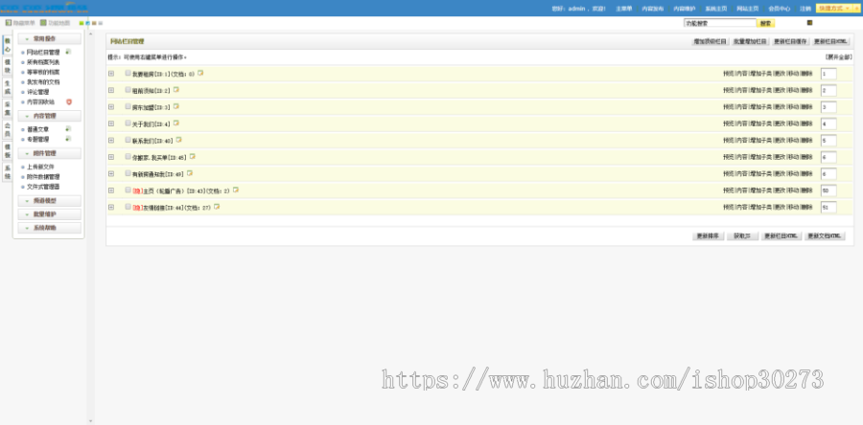Check the box for 友情链接 ID:44
Screen dimensions: 863x425
(128, 207)
